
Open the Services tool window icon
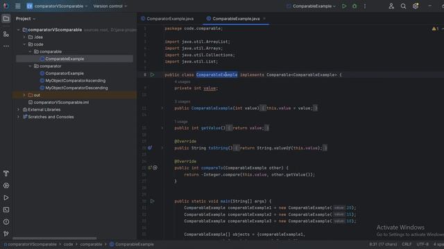pos(6,185)
